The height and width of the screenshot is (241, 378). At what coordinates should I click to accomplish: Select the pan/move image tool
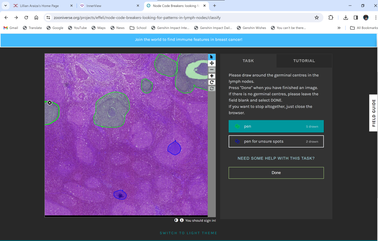coord(211,63)
